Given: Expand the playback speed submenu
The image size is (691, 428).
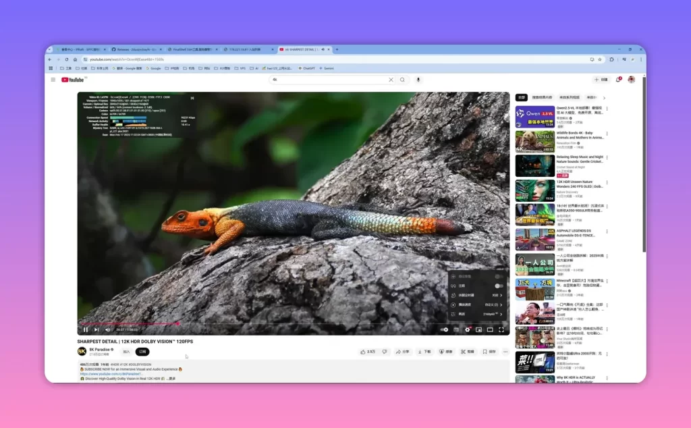Looking at the screenshot, I should (x=477, y=304).
